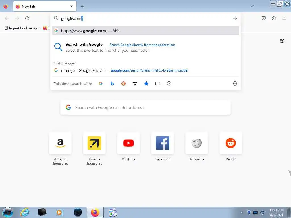Close the New Tab tab
The image size is (291, 218).
click(72, 6)
